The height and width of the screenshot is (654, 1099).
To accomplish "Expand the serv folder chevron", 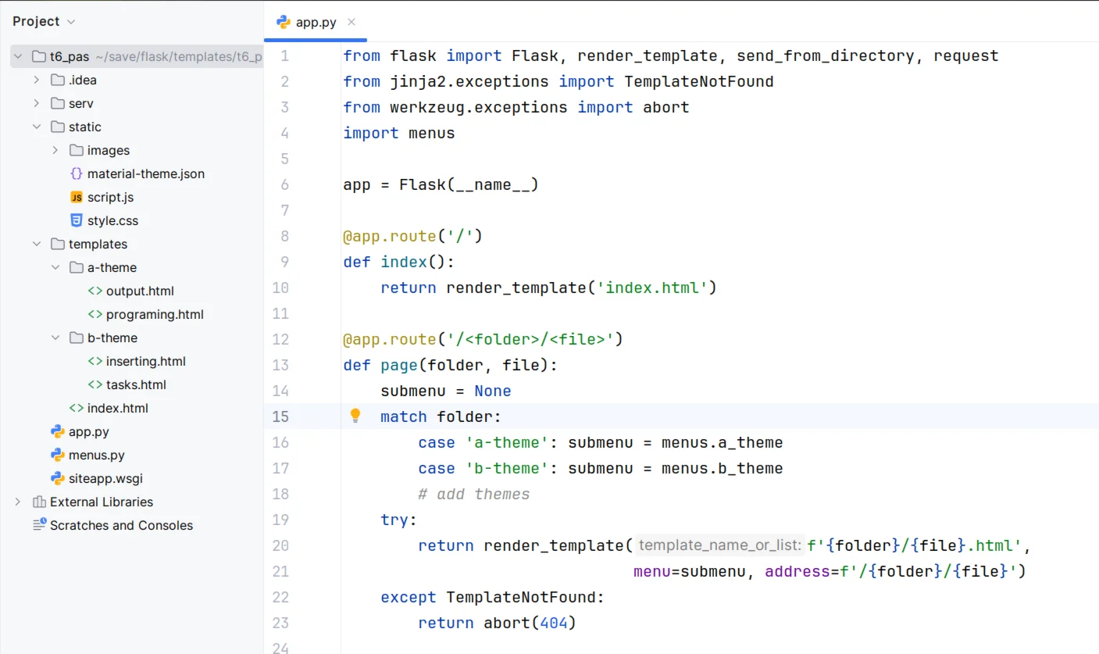I will (37, 103).
